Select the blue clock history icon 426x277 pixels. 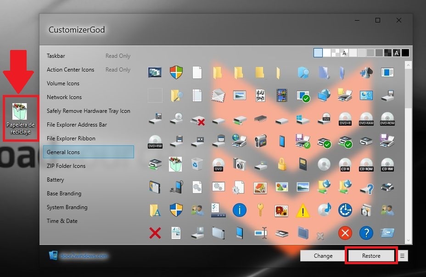(345, 210)
